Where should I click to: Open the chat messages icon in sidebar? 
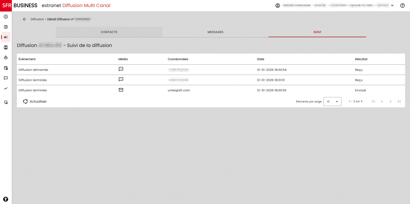coord(6,78)
